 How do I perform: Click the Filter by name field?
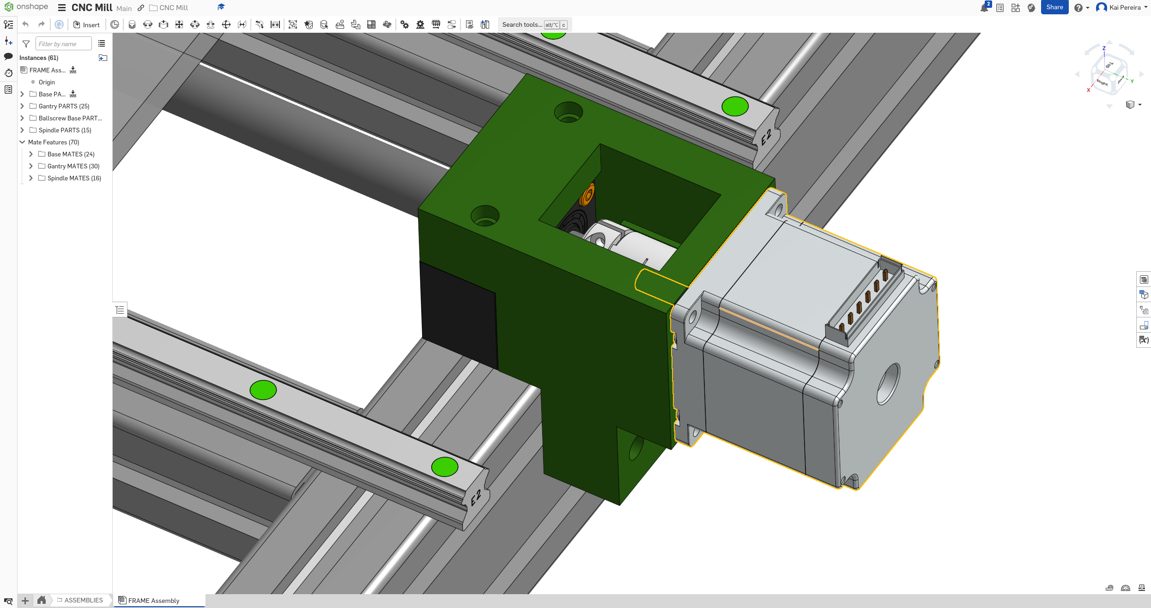[x=63, y=44]
